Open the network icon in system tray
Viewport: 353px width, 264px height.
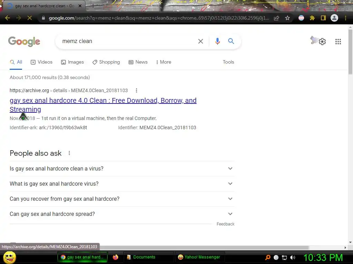point(284,257)
